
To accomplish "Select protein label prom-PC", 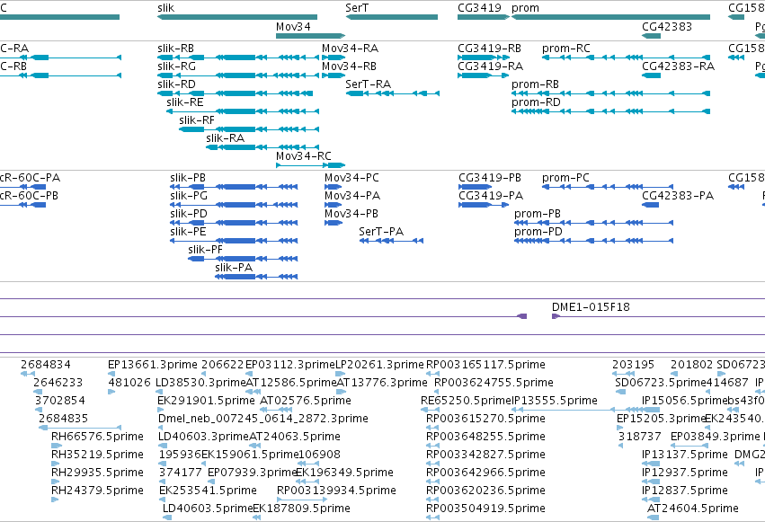I will tap(565, 177).
